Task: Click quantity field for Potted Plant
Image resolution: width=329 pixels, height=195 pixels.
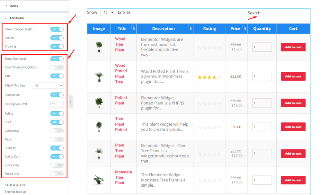Action: coord(262,103)
